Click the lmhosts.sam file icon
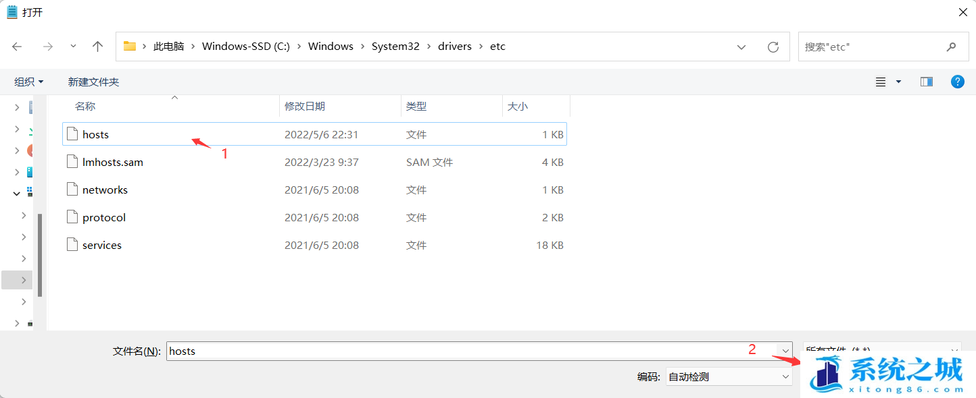976x398 pixels. click(x=72, y=162)
